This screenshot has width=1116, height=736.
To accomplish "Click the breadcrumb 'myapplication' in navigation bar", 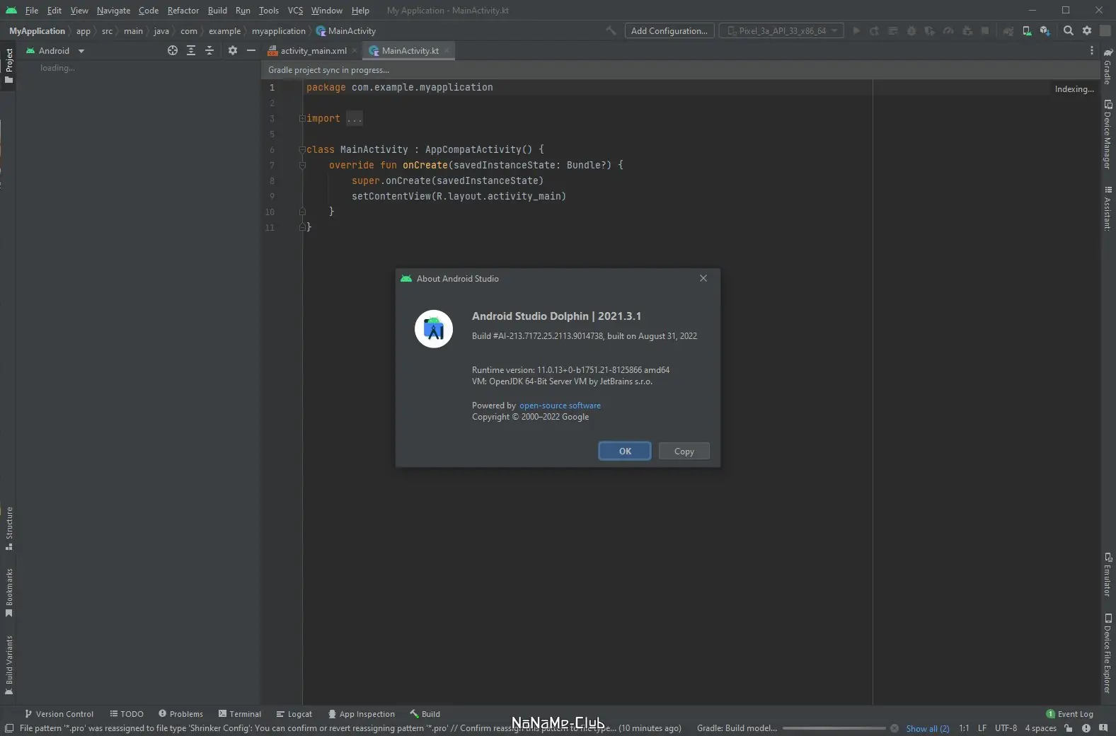I will (x=279, y=31).
